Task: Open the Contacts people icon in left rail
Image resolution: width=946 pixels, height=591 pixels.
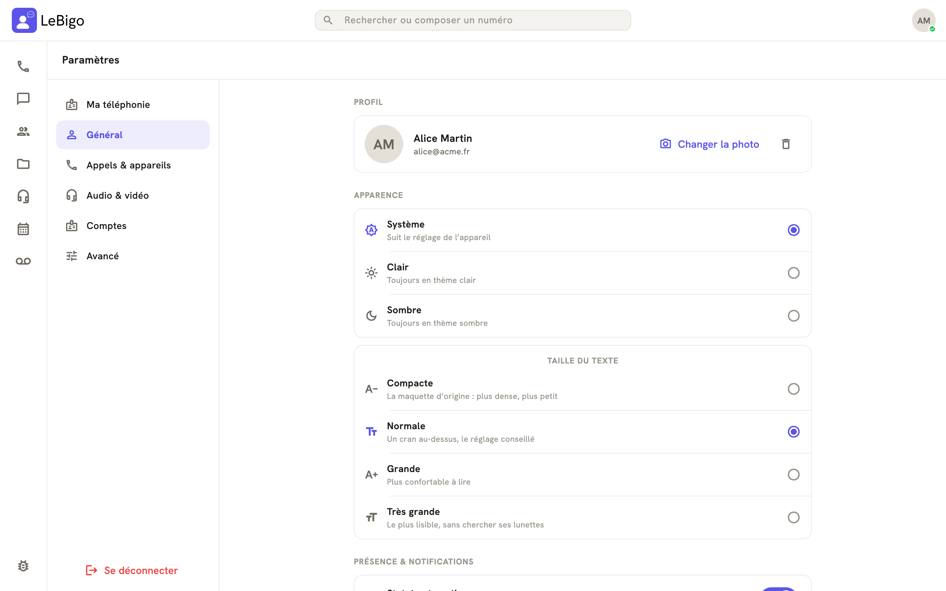Action: click(x=23, y=131)
